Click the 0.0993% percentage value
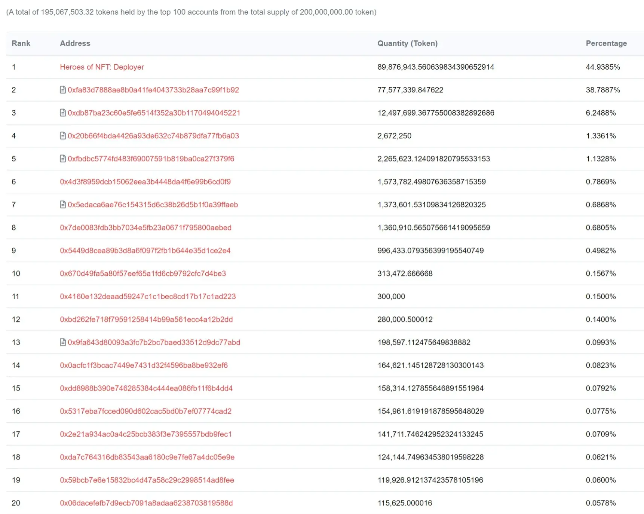The width and height of the screenshot is (644, 514). (x=601, y=342)
